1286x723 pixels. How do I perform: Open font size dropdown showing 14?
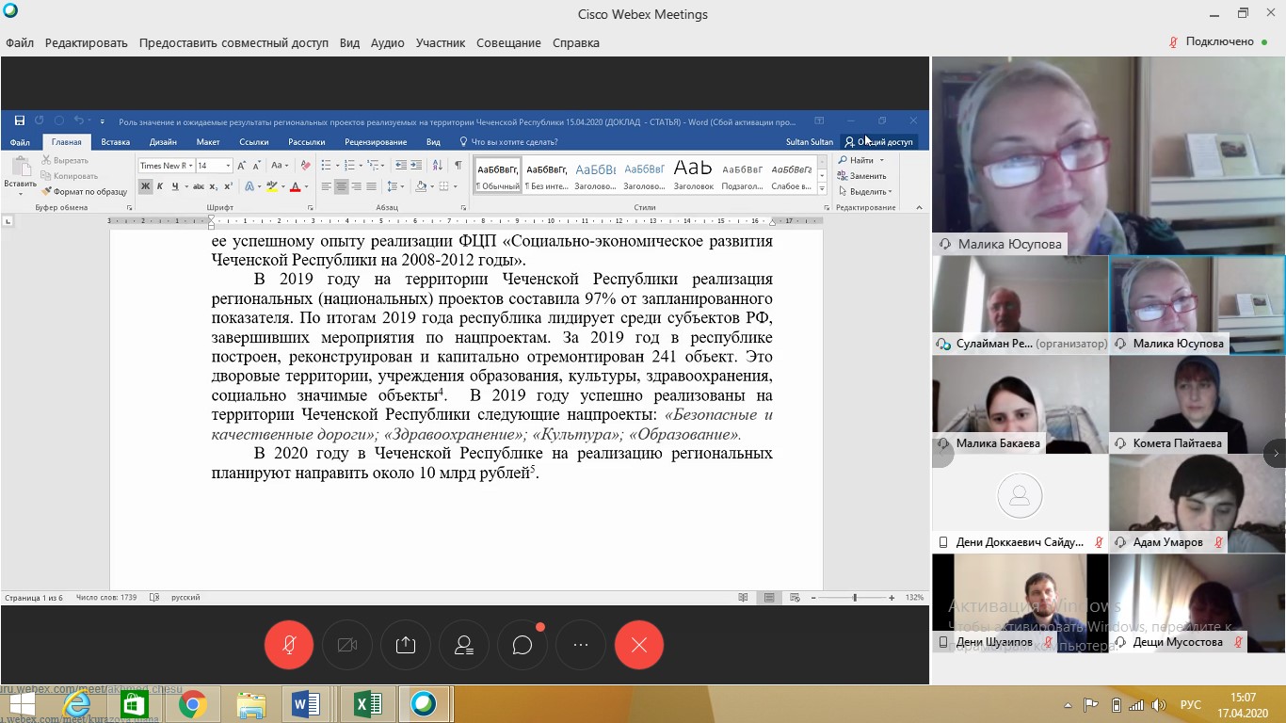(x=228, y=166)
